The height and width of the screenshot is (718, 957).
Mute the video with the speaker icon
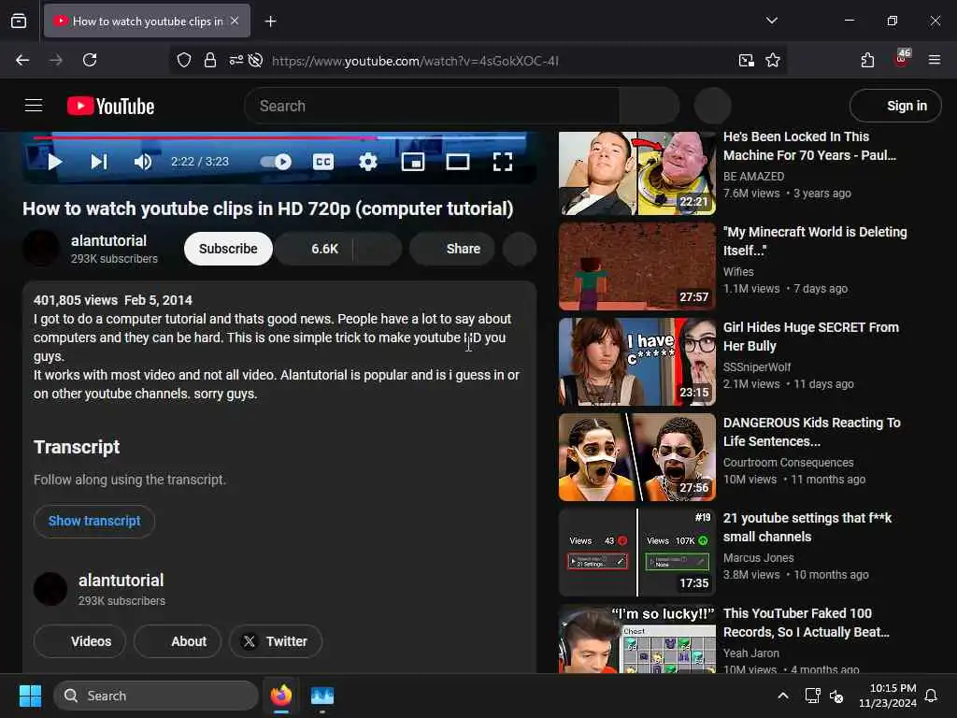point(143,162)
